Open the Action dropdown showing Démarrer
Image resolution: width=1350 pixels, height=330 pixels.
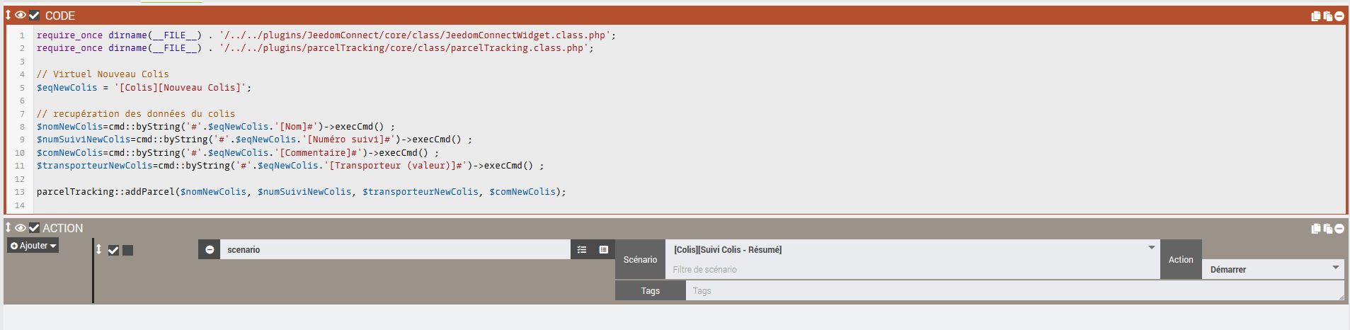1273,269
